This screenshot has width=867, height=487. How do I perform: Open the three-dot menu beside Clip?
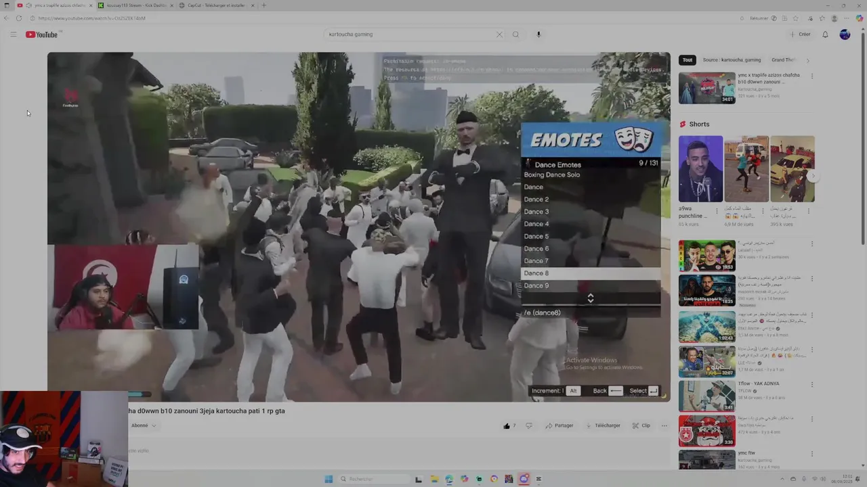tap(664, 425)
